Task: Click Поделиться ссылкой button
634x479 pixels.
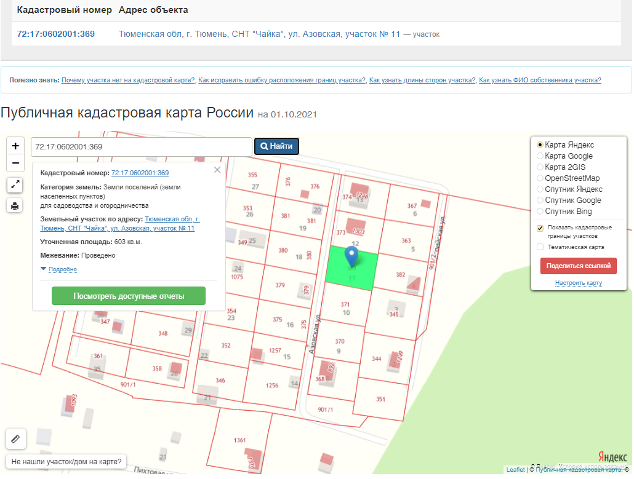Action: [x=578, y=266]
